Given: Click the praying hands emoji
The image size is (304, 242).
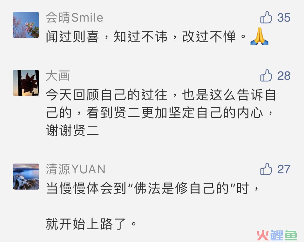Looking at the screenshot, I should point(259,36).
